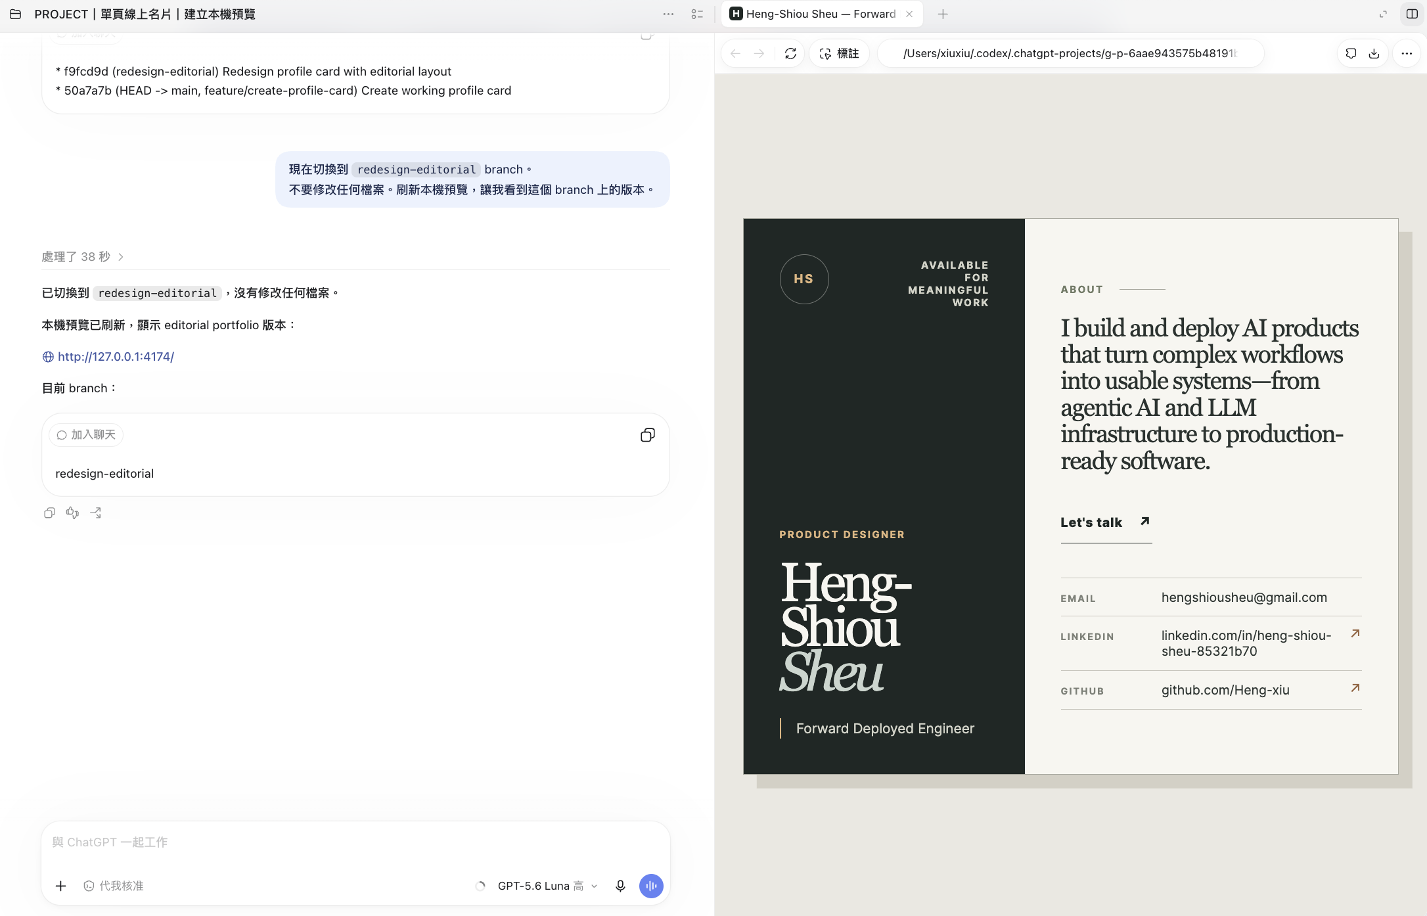1427x916 pixels.
Task: Copy the assistant response below the message
Action: point(49,513)
